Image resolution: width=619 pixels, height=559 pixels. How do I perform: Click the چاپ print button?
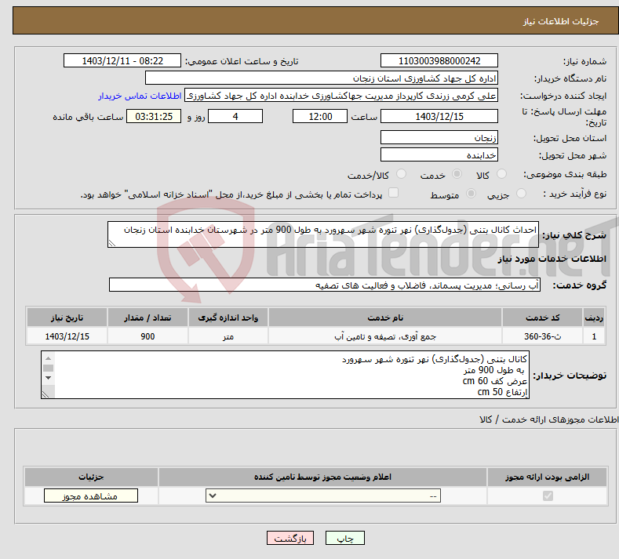pyautogui.click(x=345, y=538)
